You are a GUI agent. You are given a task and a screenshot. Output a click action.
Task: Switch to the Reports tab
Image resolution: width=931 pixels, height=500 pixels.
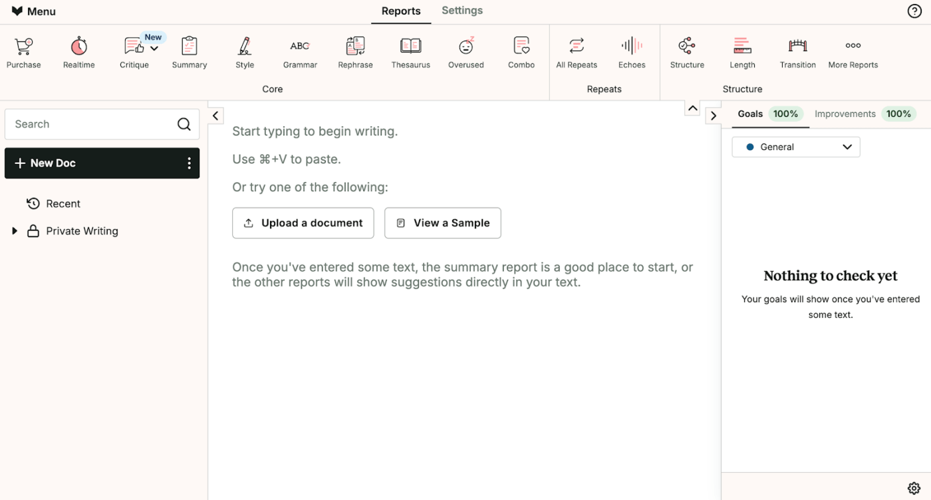401,11
